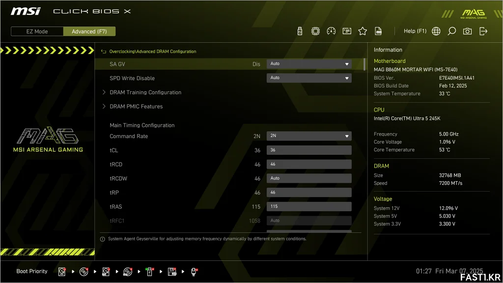Take a screenshot with the camera icon
Image resolution: width=503 pixels, height=283 pixels.
[x=468, y=31]
